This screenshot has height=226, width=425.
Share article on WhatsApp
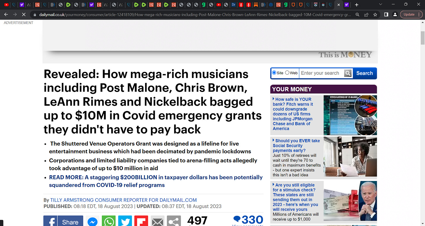109,221
